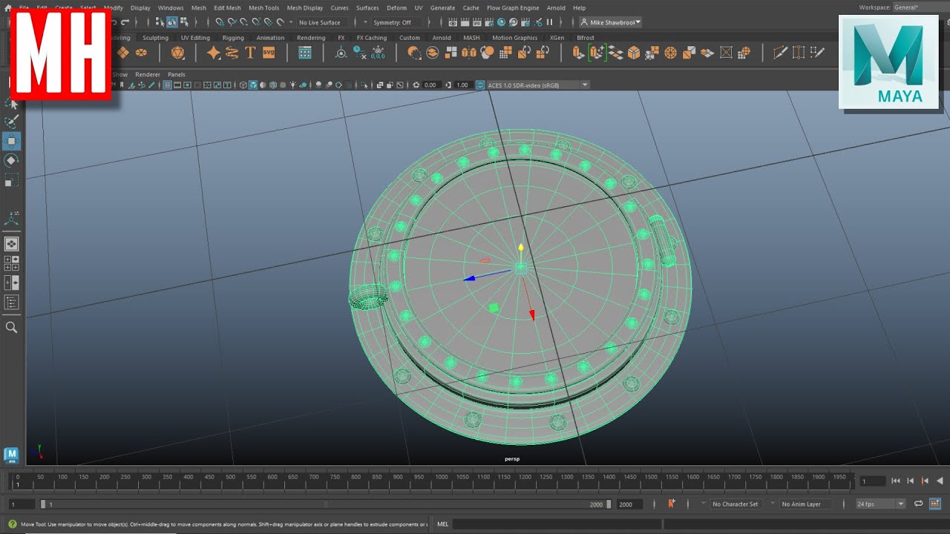The width and height of the screenshot is (950, 534).
Task: Click the Multi-Cut shelf icon
Action: click(780, 53)
